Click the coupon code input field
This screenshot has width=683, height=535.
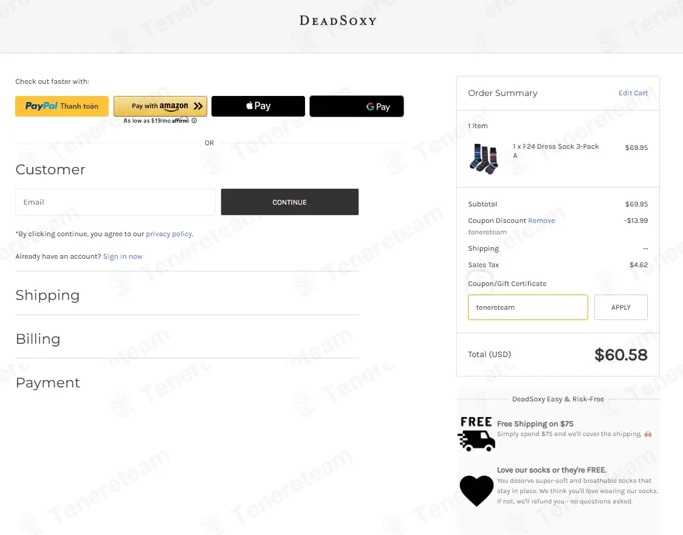click(527, 307)
